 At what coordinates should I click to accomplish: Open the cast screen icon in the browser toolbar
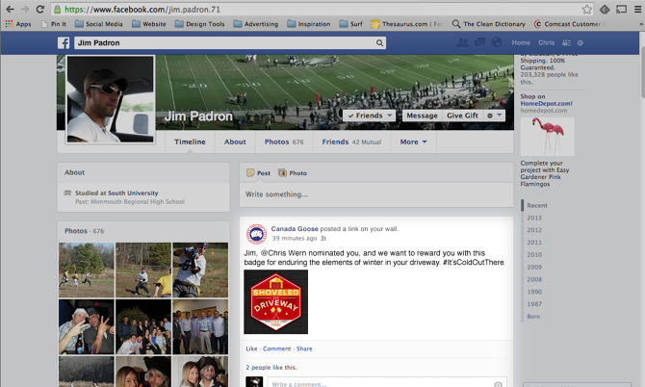point(621,9)
